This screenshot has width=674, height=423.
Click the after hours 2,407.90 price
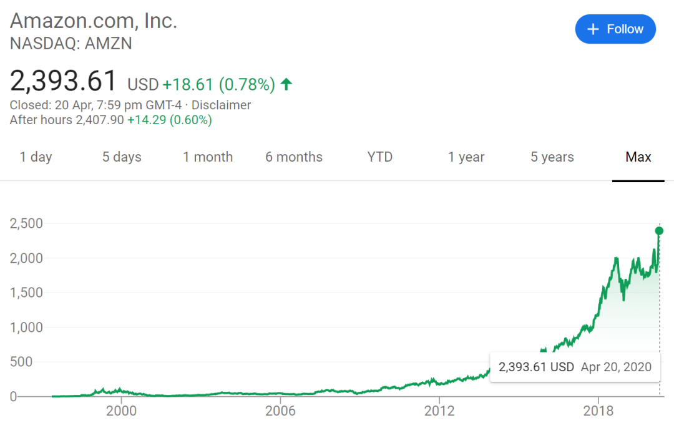coord(100,120)
